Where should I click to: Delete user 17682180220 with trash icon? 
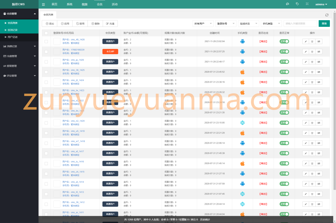tap(312, 52)
